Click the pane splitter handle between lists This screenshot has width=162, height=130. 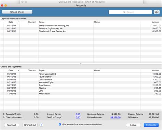coord(81,64)
